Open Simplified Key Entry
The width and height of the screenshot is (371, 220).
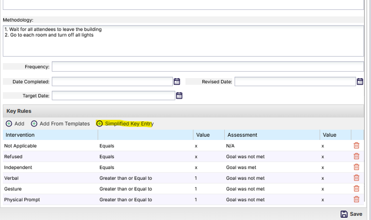pos(125,123)
